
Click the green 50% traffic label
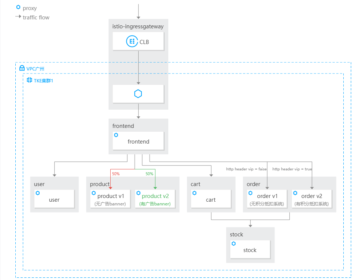pyautogui.click(x=149, y=174)
